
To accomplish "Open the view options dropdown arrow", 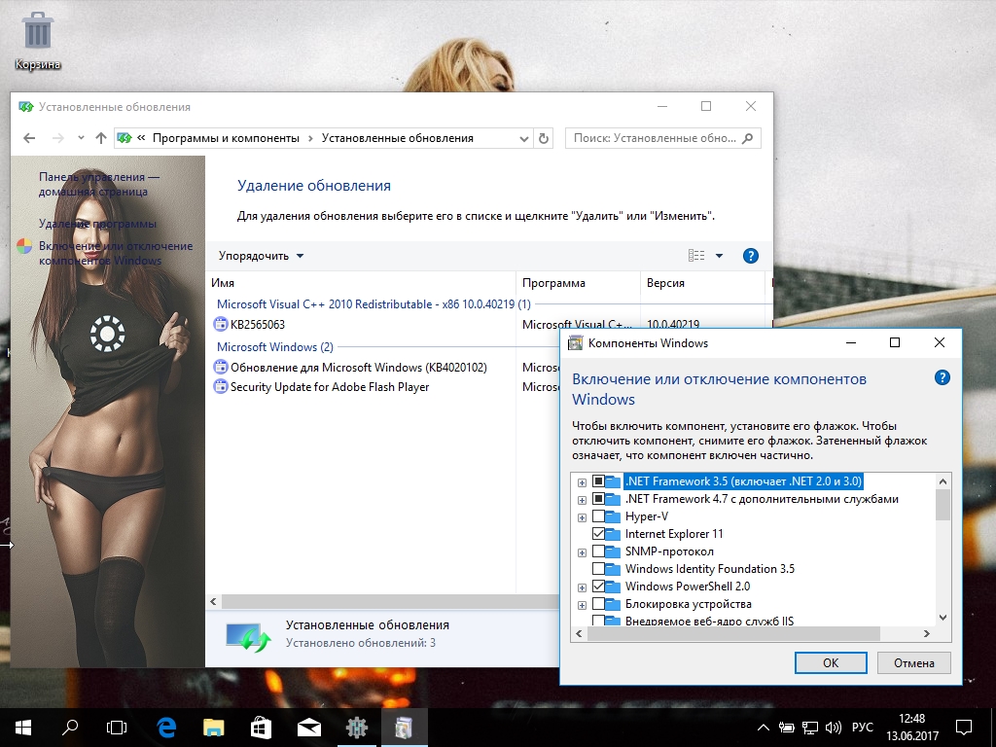I will [719, 256].
